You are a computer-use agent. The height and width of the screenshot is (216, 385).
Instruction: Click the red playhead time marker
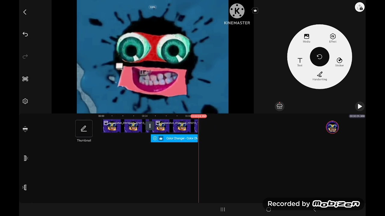199,116
